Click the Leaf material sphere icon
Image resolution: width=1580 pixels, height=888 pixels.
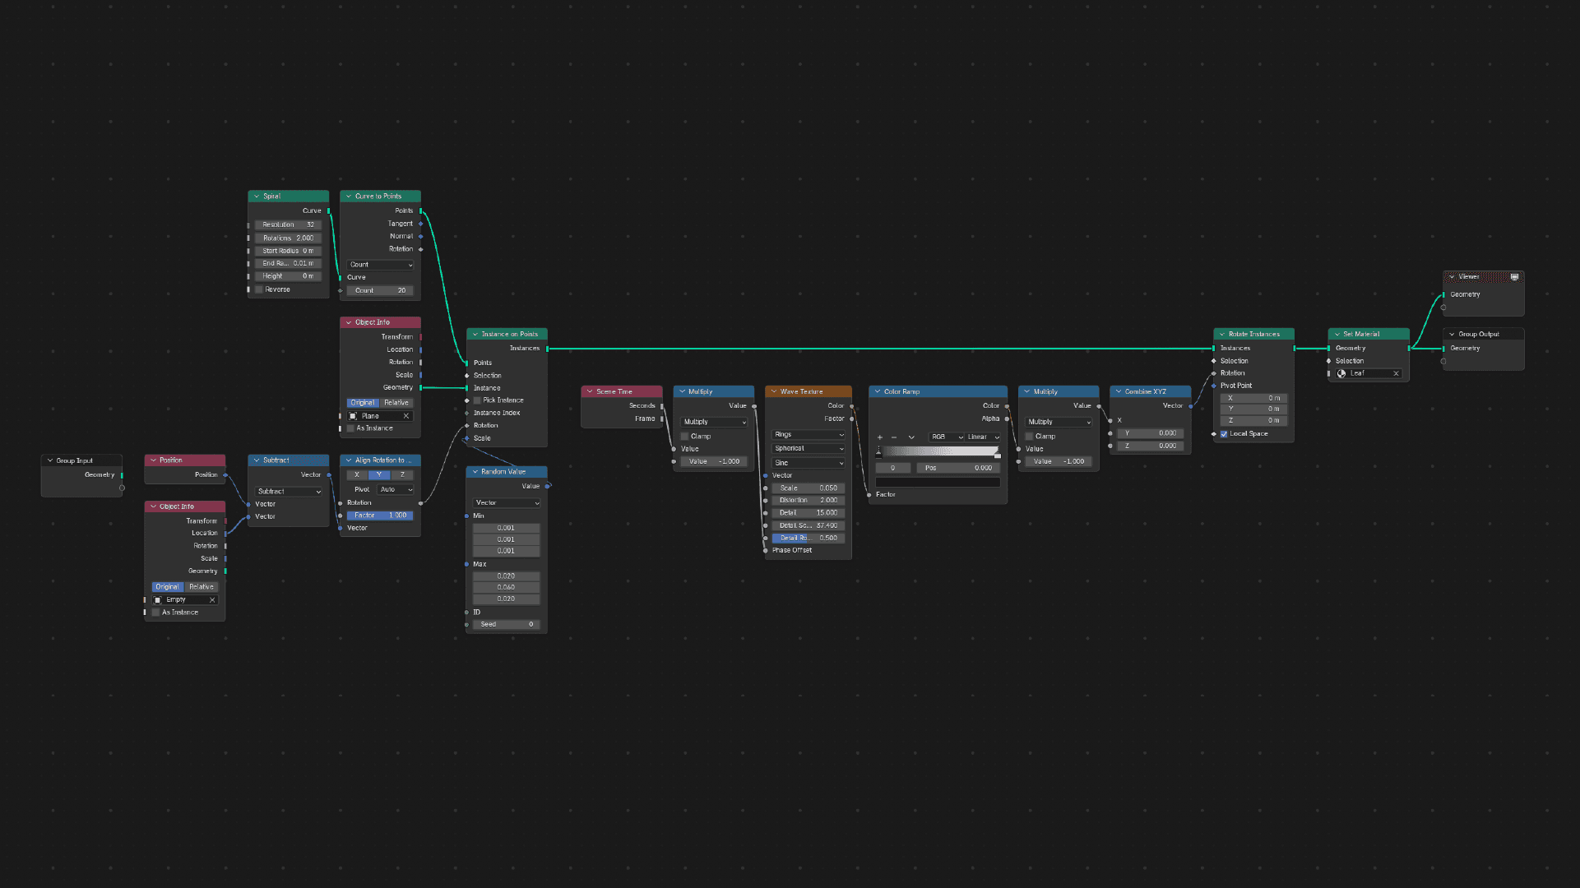[x=1341, y=373]
